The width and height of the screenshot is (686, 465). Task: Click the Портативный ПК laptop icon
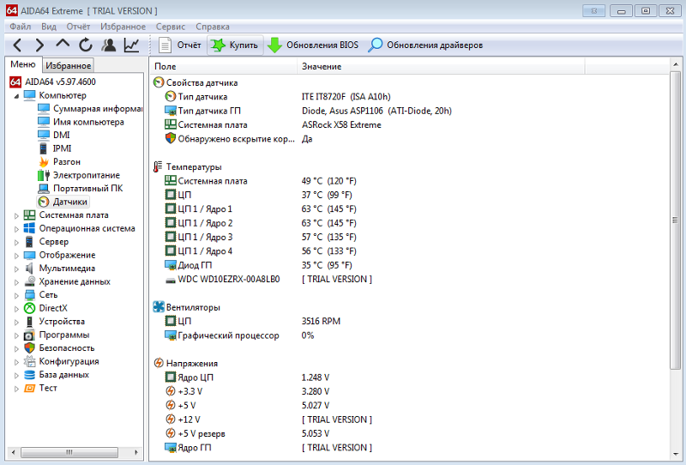coord(44,188)
